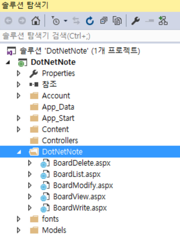The image size is (180, 236).
Task: Click Sync with Active Document icon
Action: [x=76, y=21]
